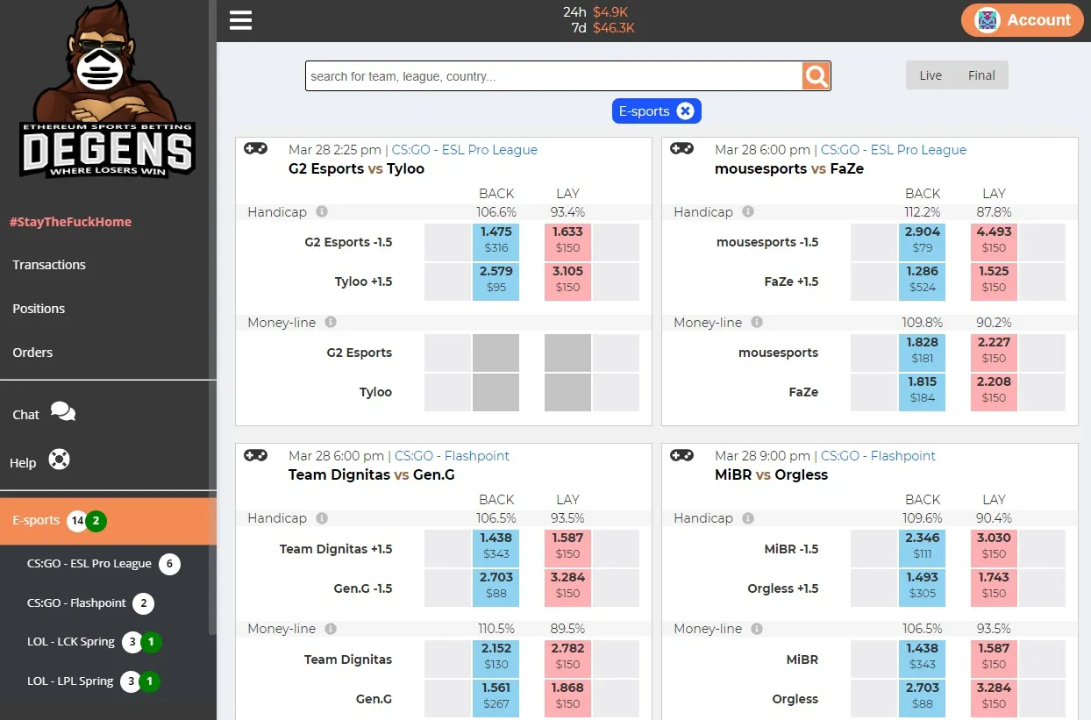Viewport: 1091px width, 720px height.
Task: Click gamepad icon for MiBR vs Orgless
Action: (681, 455)
